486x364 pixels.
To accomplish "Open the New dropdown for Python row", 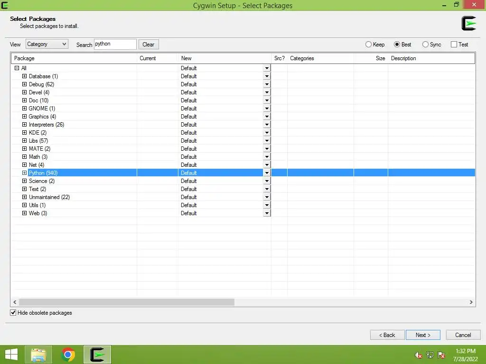I will tap(267, 173).
